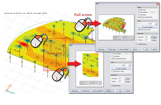
Task: Open Printer setup in the 33.91 scale dialog
Action: click(86, 91)
